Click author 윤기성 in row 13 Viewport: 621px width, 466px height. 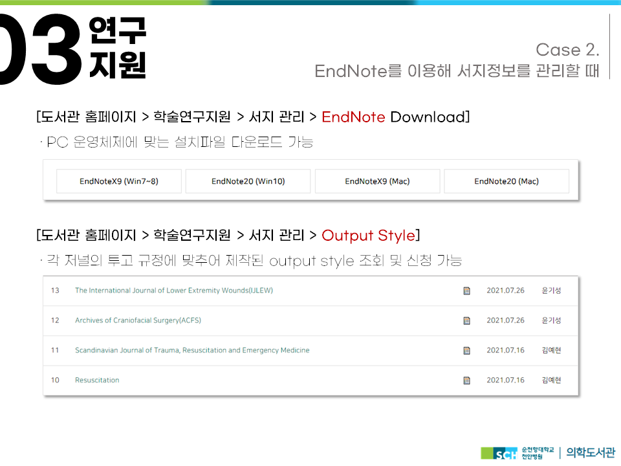551,291
